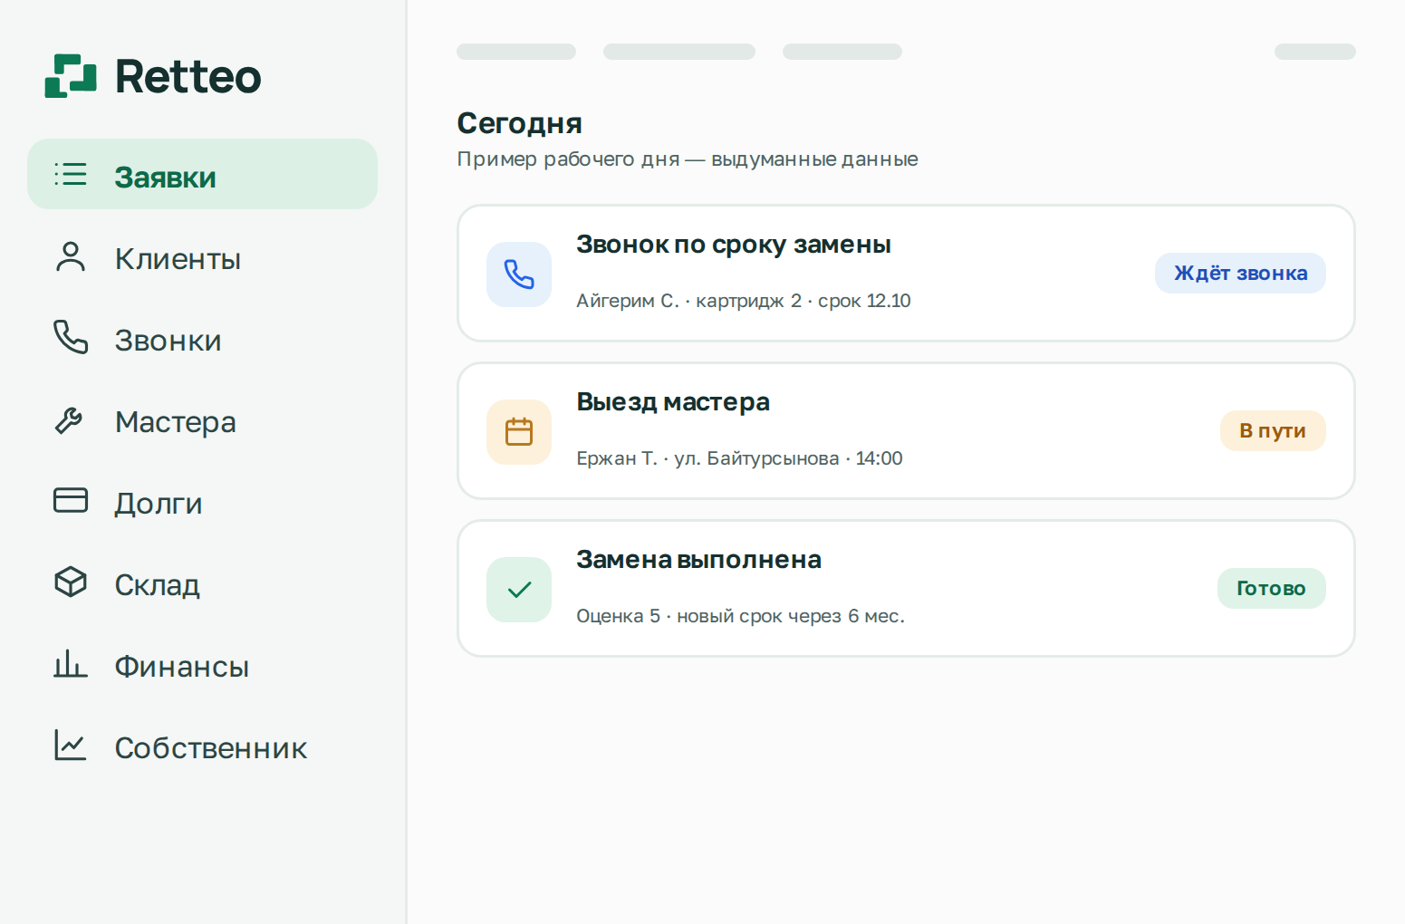Click the Сегодня heading
Image resolution: width=1405 pixels, height=924 pixels.
tap(519, 123)
